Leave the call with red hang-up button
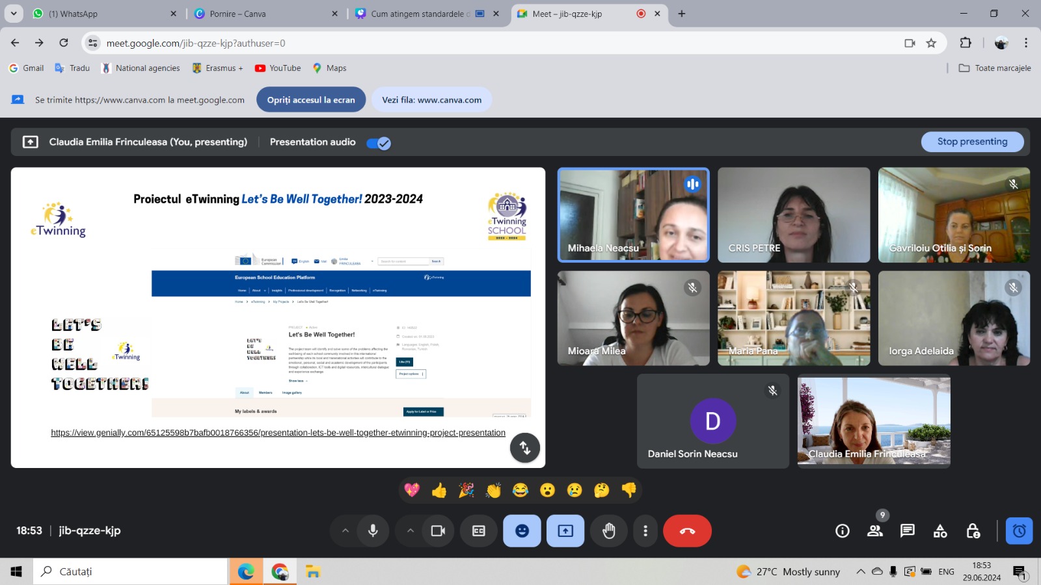This screenshot has width=1041, height=585. 687,531
